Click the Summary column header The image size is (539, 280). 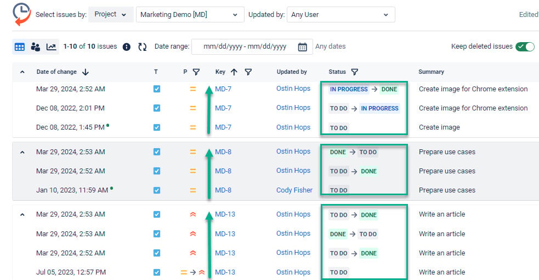pos(431,72)
